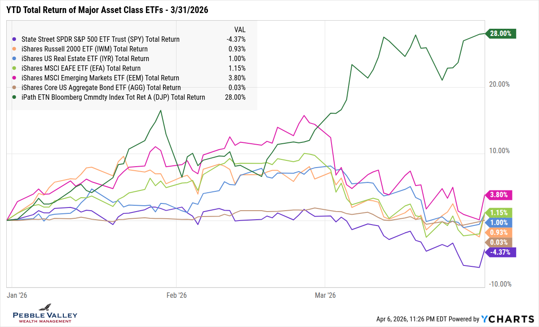The width and height of the screenshot is (539, 327).
Task: Click the light green EFA legend dot
Action: [15, 68]
